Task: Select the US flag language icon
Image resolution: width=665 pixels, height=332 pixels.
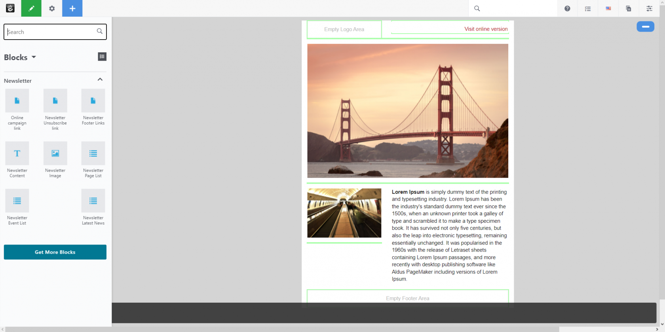Action: coord(608,8)
